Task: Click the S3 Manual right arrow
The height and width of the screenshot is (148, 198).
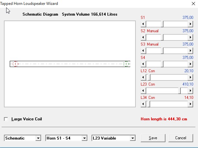Action: pos(191,51)
